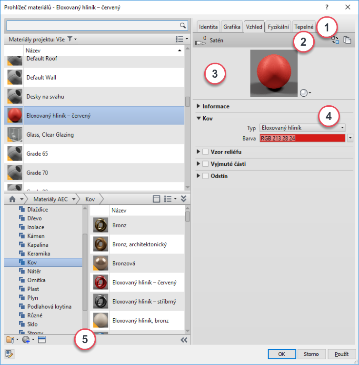359x365 pixels.
Task: Click the dialog help question mark
Action: 327,7
